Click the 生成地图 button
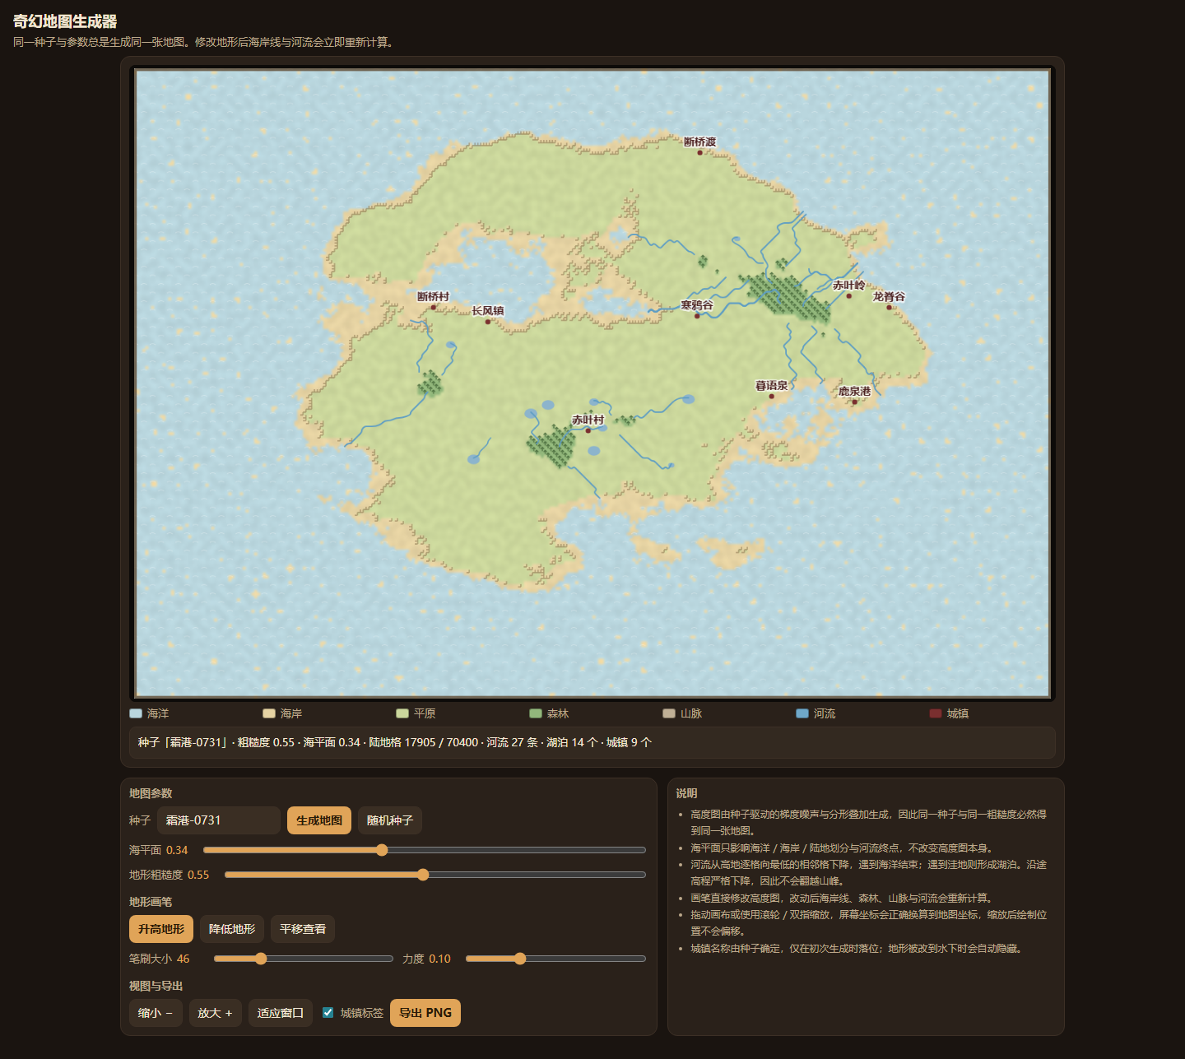The width and height of the screenshot is (1185, 1059). [x=319, y=820]
